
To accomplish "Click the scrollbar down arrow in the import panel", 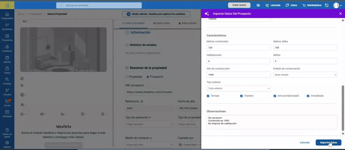I will [343, 134].
